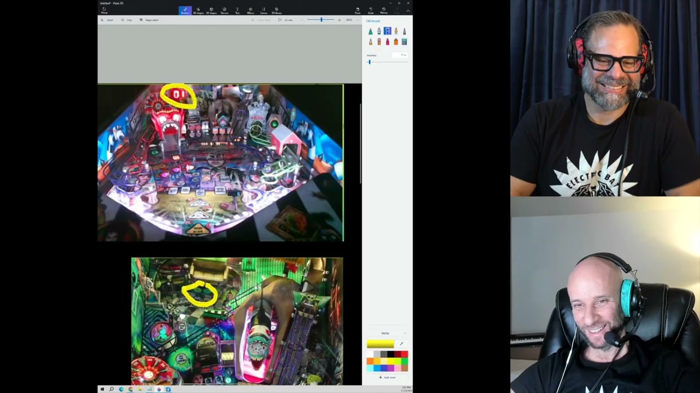
Task: Click the lower pinball playfield image
Action: 237,321
